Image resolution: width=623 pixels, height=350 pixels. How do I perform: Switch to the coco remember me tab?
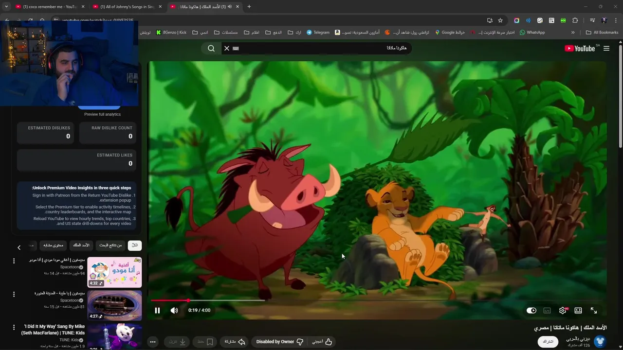pos(46,7)
